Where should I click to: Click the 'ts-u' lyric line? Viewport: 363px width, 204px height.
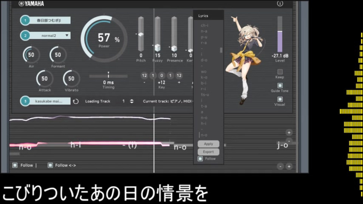(x=205, y=94)
